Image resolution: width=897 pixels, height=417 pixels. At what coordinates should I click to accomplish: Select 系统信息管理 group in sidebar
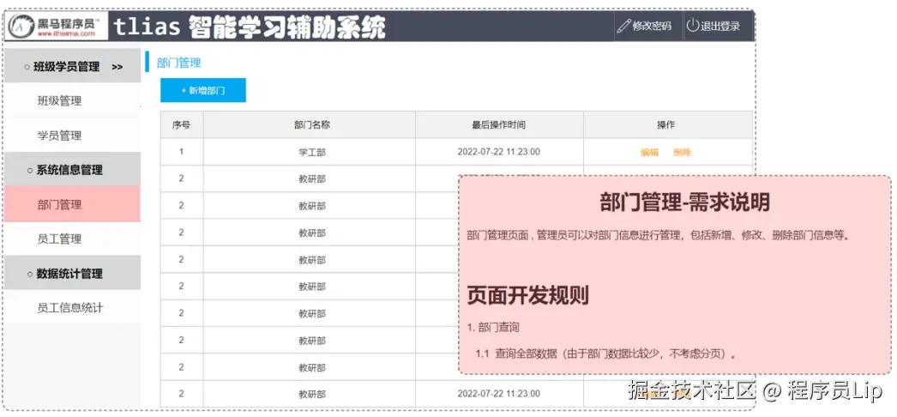(x=72, y=170)
